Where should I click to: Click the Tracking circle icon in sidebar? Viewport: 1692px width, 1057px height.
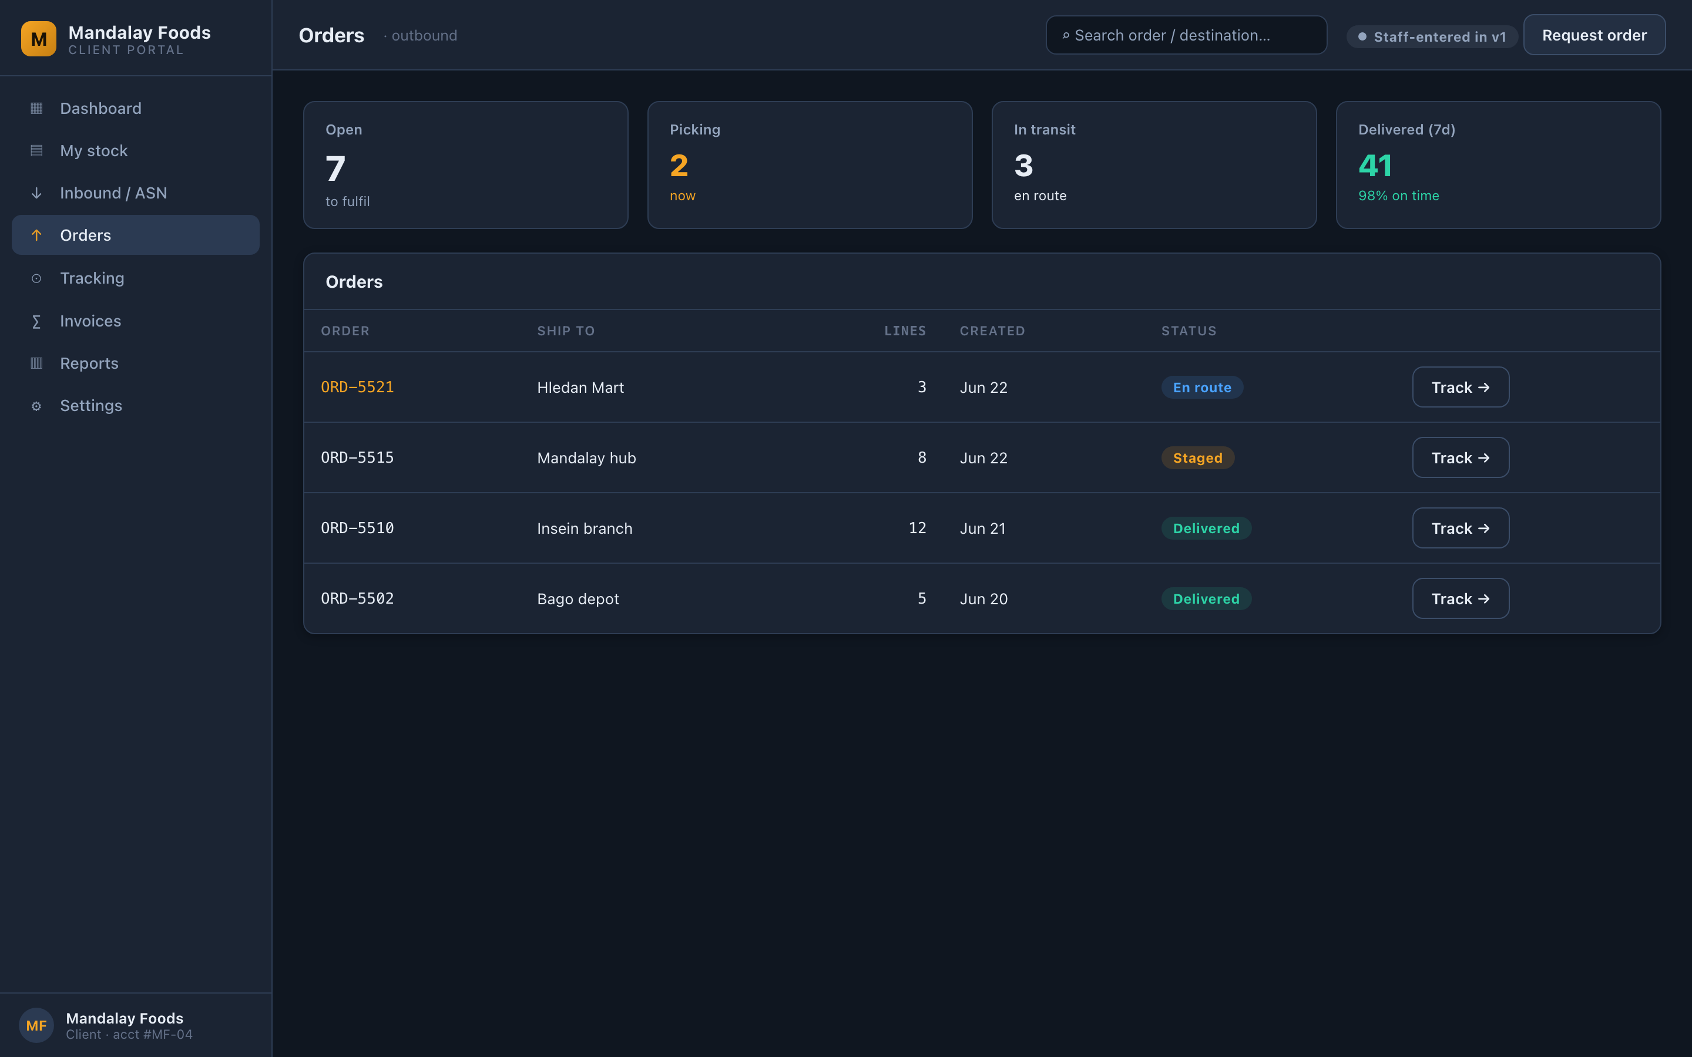click(36, 278)
